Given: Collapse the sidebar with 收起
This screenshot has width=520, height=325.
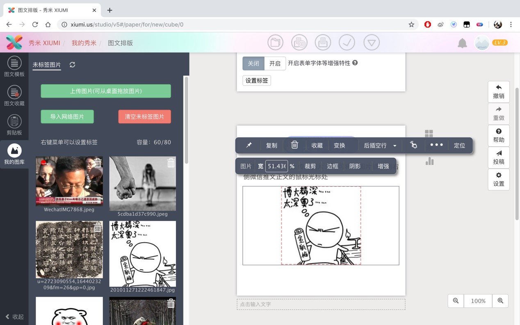Looking at the screenshot, I should pos(14,316).
